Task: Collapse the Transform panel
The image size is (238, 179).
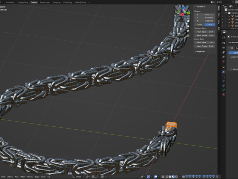Action: (x=195, y=6)
